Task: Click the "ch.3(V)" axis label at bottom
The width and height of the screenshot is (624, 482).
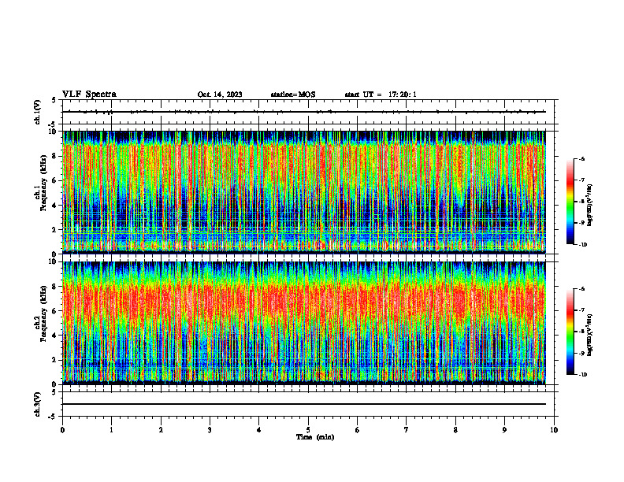Action: pos(37,404)
